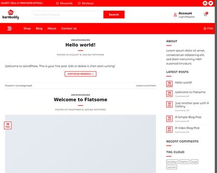Screen dimensions: 217x173
Task: Click the date badge beside A Simple Blog Post
Action: [169, 119]
